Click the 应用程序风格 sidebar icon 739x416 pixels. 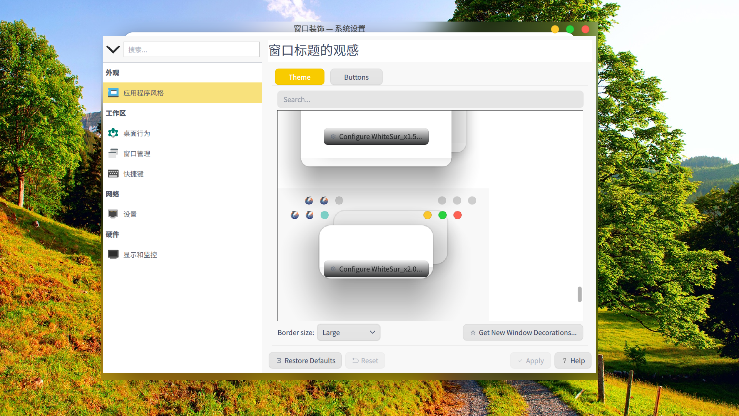[113, 93]
